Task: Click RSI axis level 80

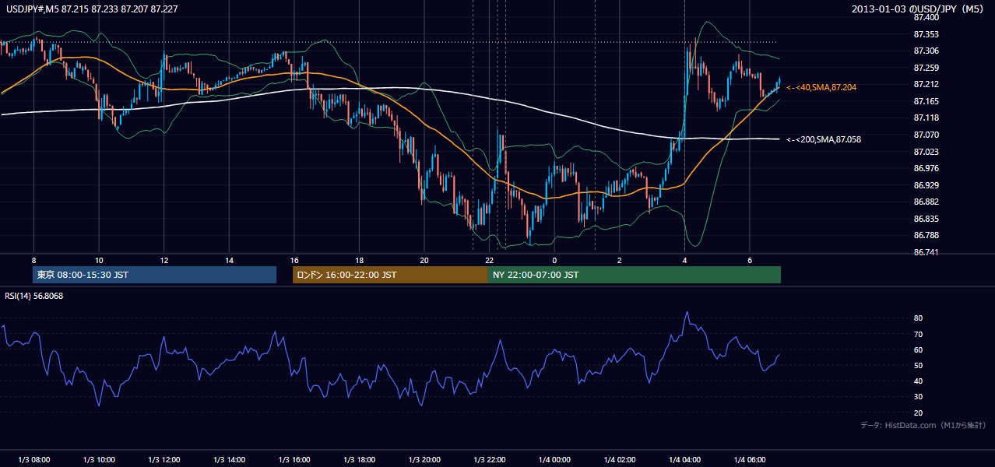Action: (918, 318)
